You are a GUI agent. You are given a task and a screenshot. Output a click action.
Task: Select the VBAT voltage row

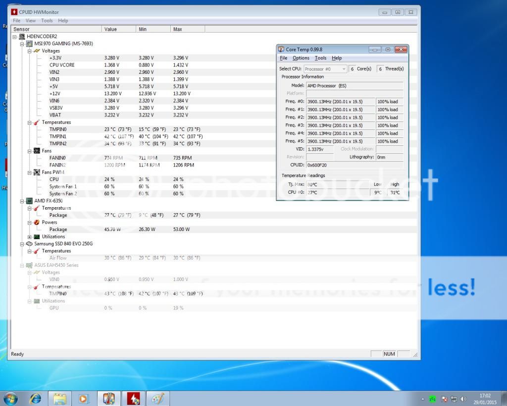[x=214, y=115]
